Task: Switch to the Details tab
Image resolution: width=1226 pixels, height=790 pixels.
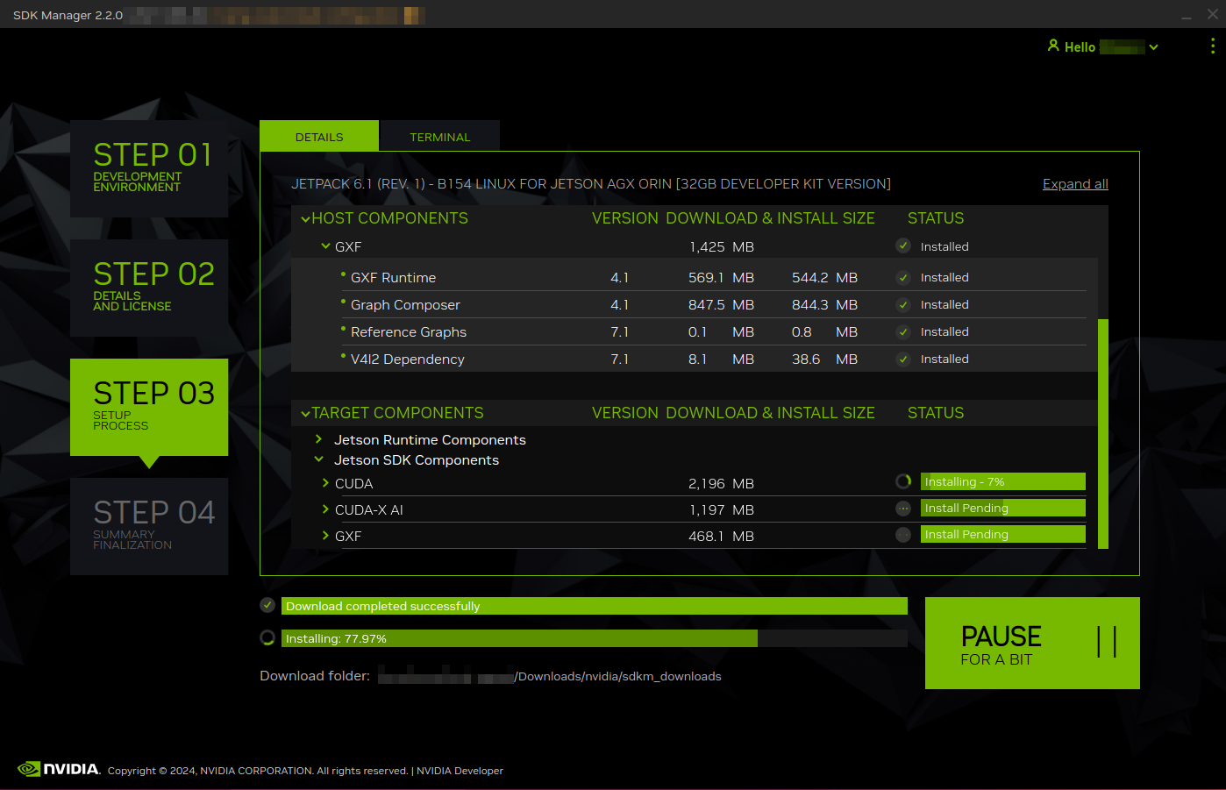Action: (319, 136)
